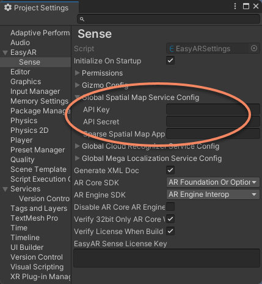Viewport: 262px width, 284px height.
Task: Collapse the Services tree arrow
Action: [5, 190]
